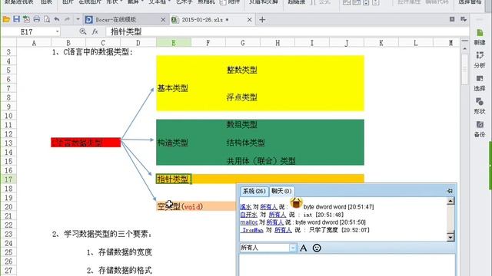
Task: Click the tab list icon at top right
Action: [x=464, y=19]
